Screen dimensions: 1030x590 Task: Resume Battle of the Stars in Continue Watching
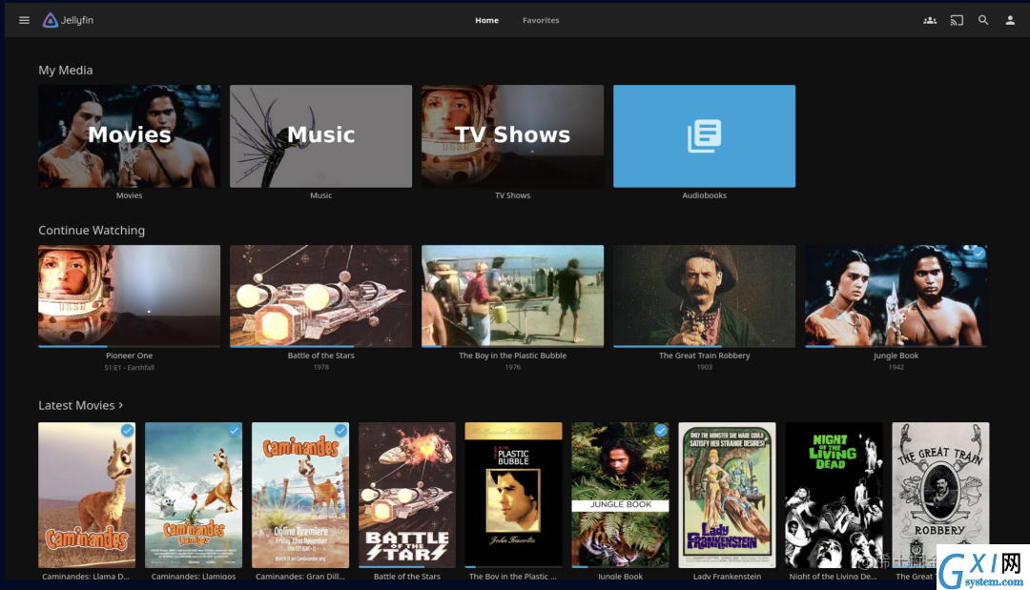point(321,296)
